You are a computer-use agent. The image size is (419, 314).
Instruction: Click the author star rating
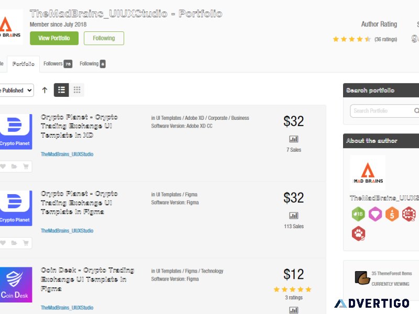point(351,39)
